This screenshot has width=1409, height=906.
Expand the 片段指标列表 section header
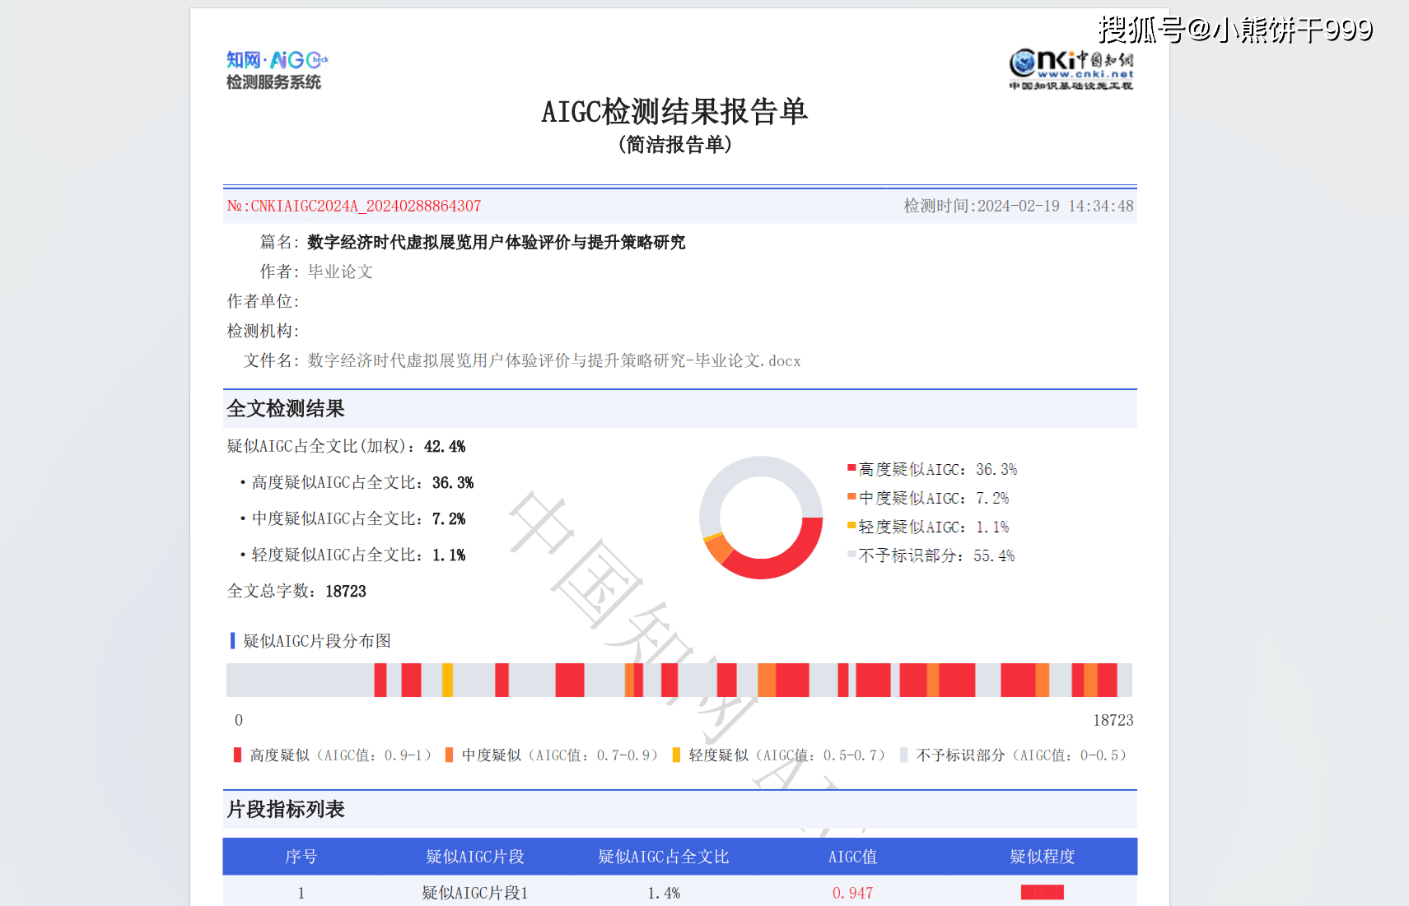(x=286, y=810)
